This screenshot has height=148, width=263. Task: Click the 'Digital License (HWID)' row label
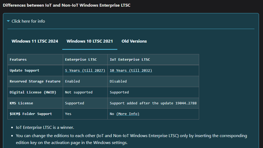(x=33, y=92)
